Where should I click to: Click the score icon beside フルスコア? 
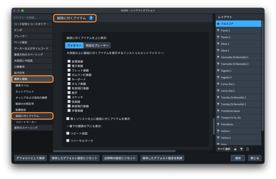[218, 24]
